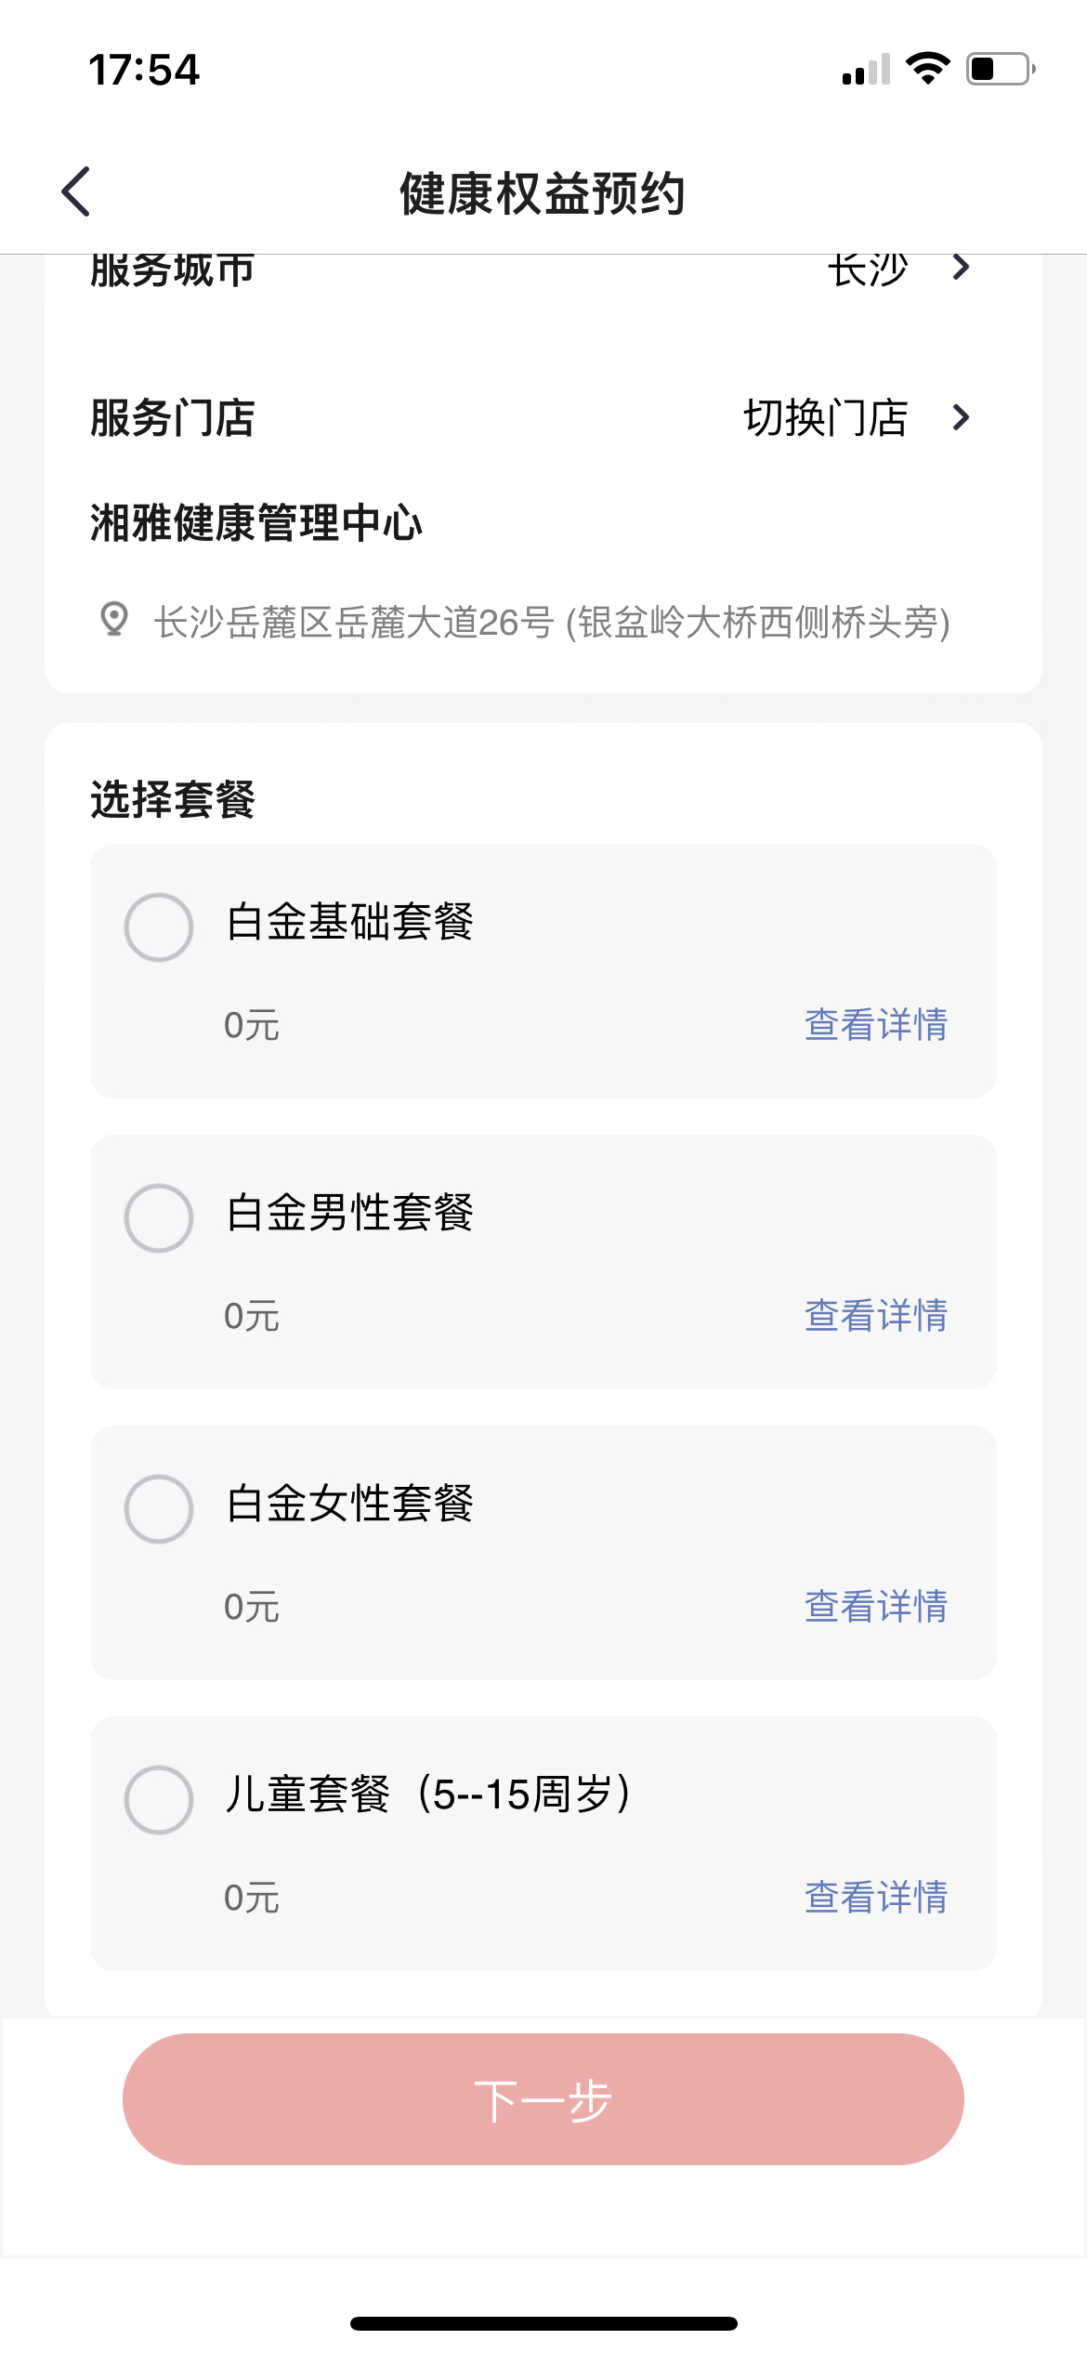Tap the 切换门店 label

pos(825,418)
